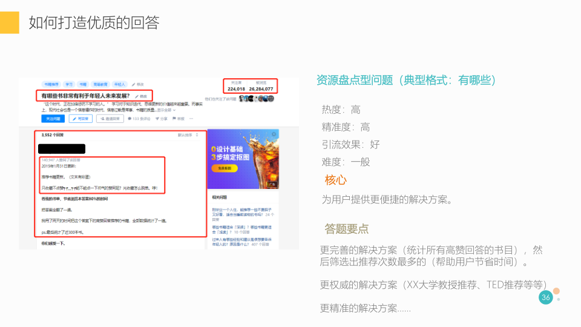
Task: Click the 精准度：高 line
Action: (346, 127)
